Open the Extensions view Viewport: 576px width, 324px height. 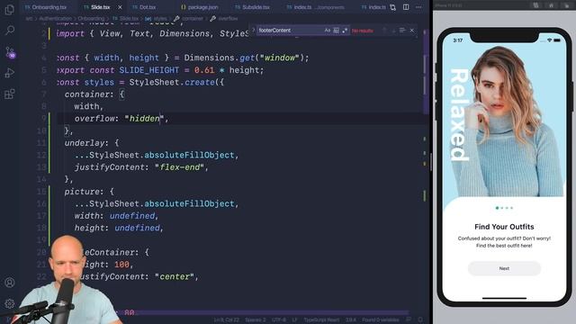coord(10,94)
